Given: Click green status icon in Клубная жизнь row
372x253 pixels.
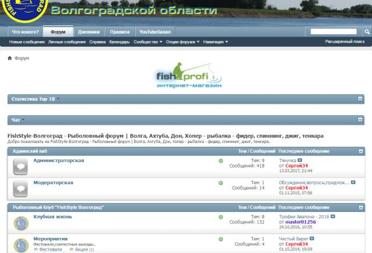Looking at the screenshot, I should (x=221, y=217).
